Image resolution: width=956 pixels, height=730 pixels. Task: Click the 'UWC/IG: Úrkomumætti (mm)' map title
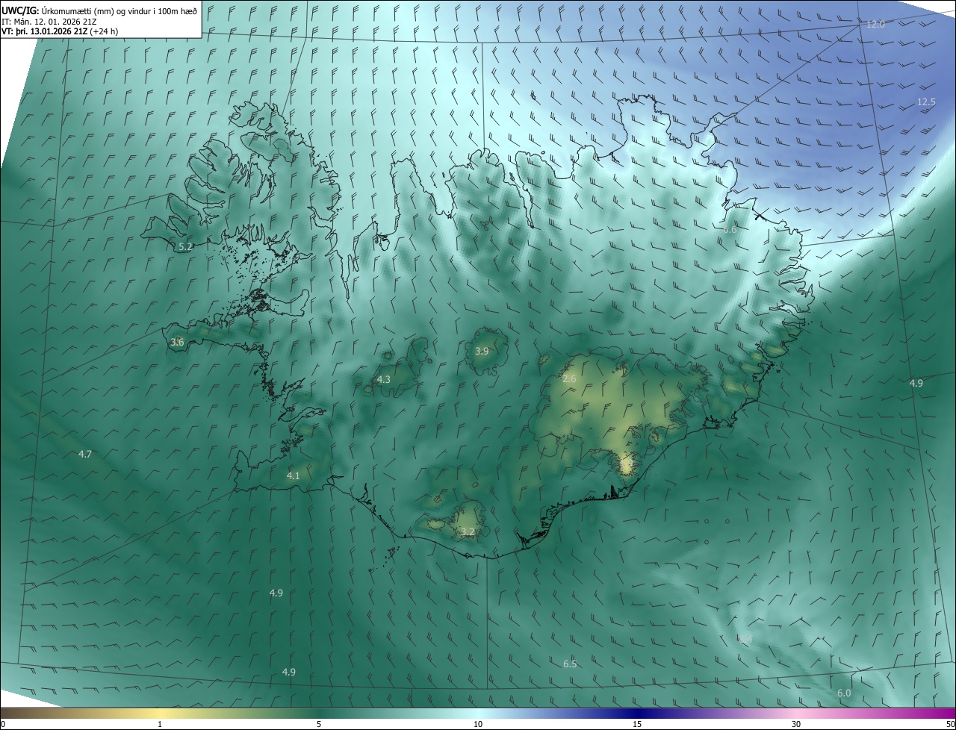(99, 10)
